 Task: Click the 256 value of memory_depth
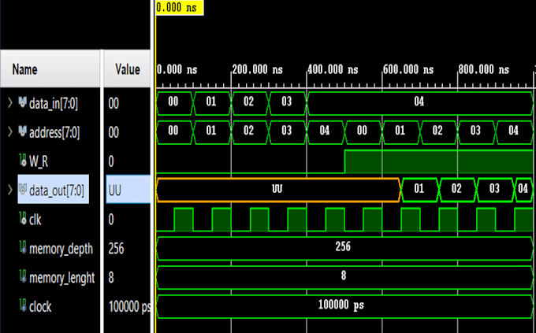coord(116,248)
